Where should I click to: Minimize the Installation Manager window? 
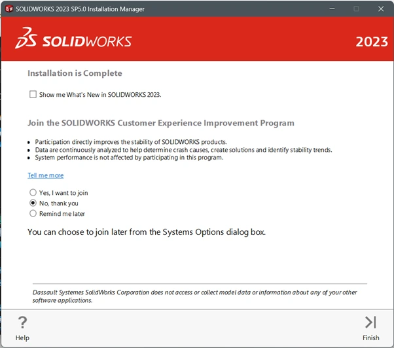tap(332, 9)
